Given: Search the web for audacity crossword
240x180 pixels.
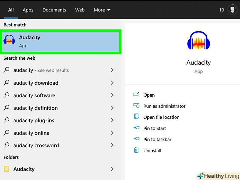Looking at the screenshot, I should (36, 145).
